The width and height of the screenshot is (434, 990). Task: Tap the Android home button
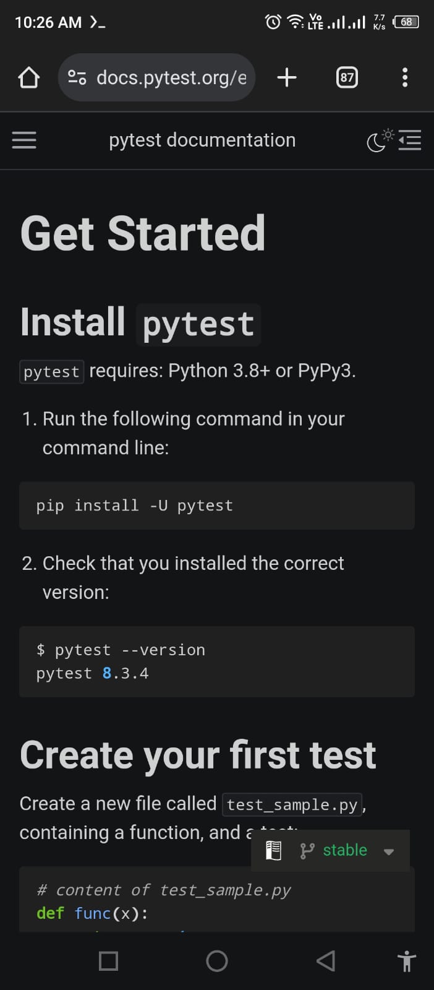point(216,961)
